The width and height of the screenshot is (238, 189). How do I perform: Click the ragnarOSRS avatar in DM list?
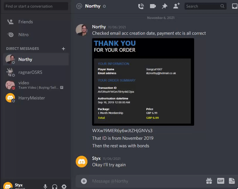point(10,72)
